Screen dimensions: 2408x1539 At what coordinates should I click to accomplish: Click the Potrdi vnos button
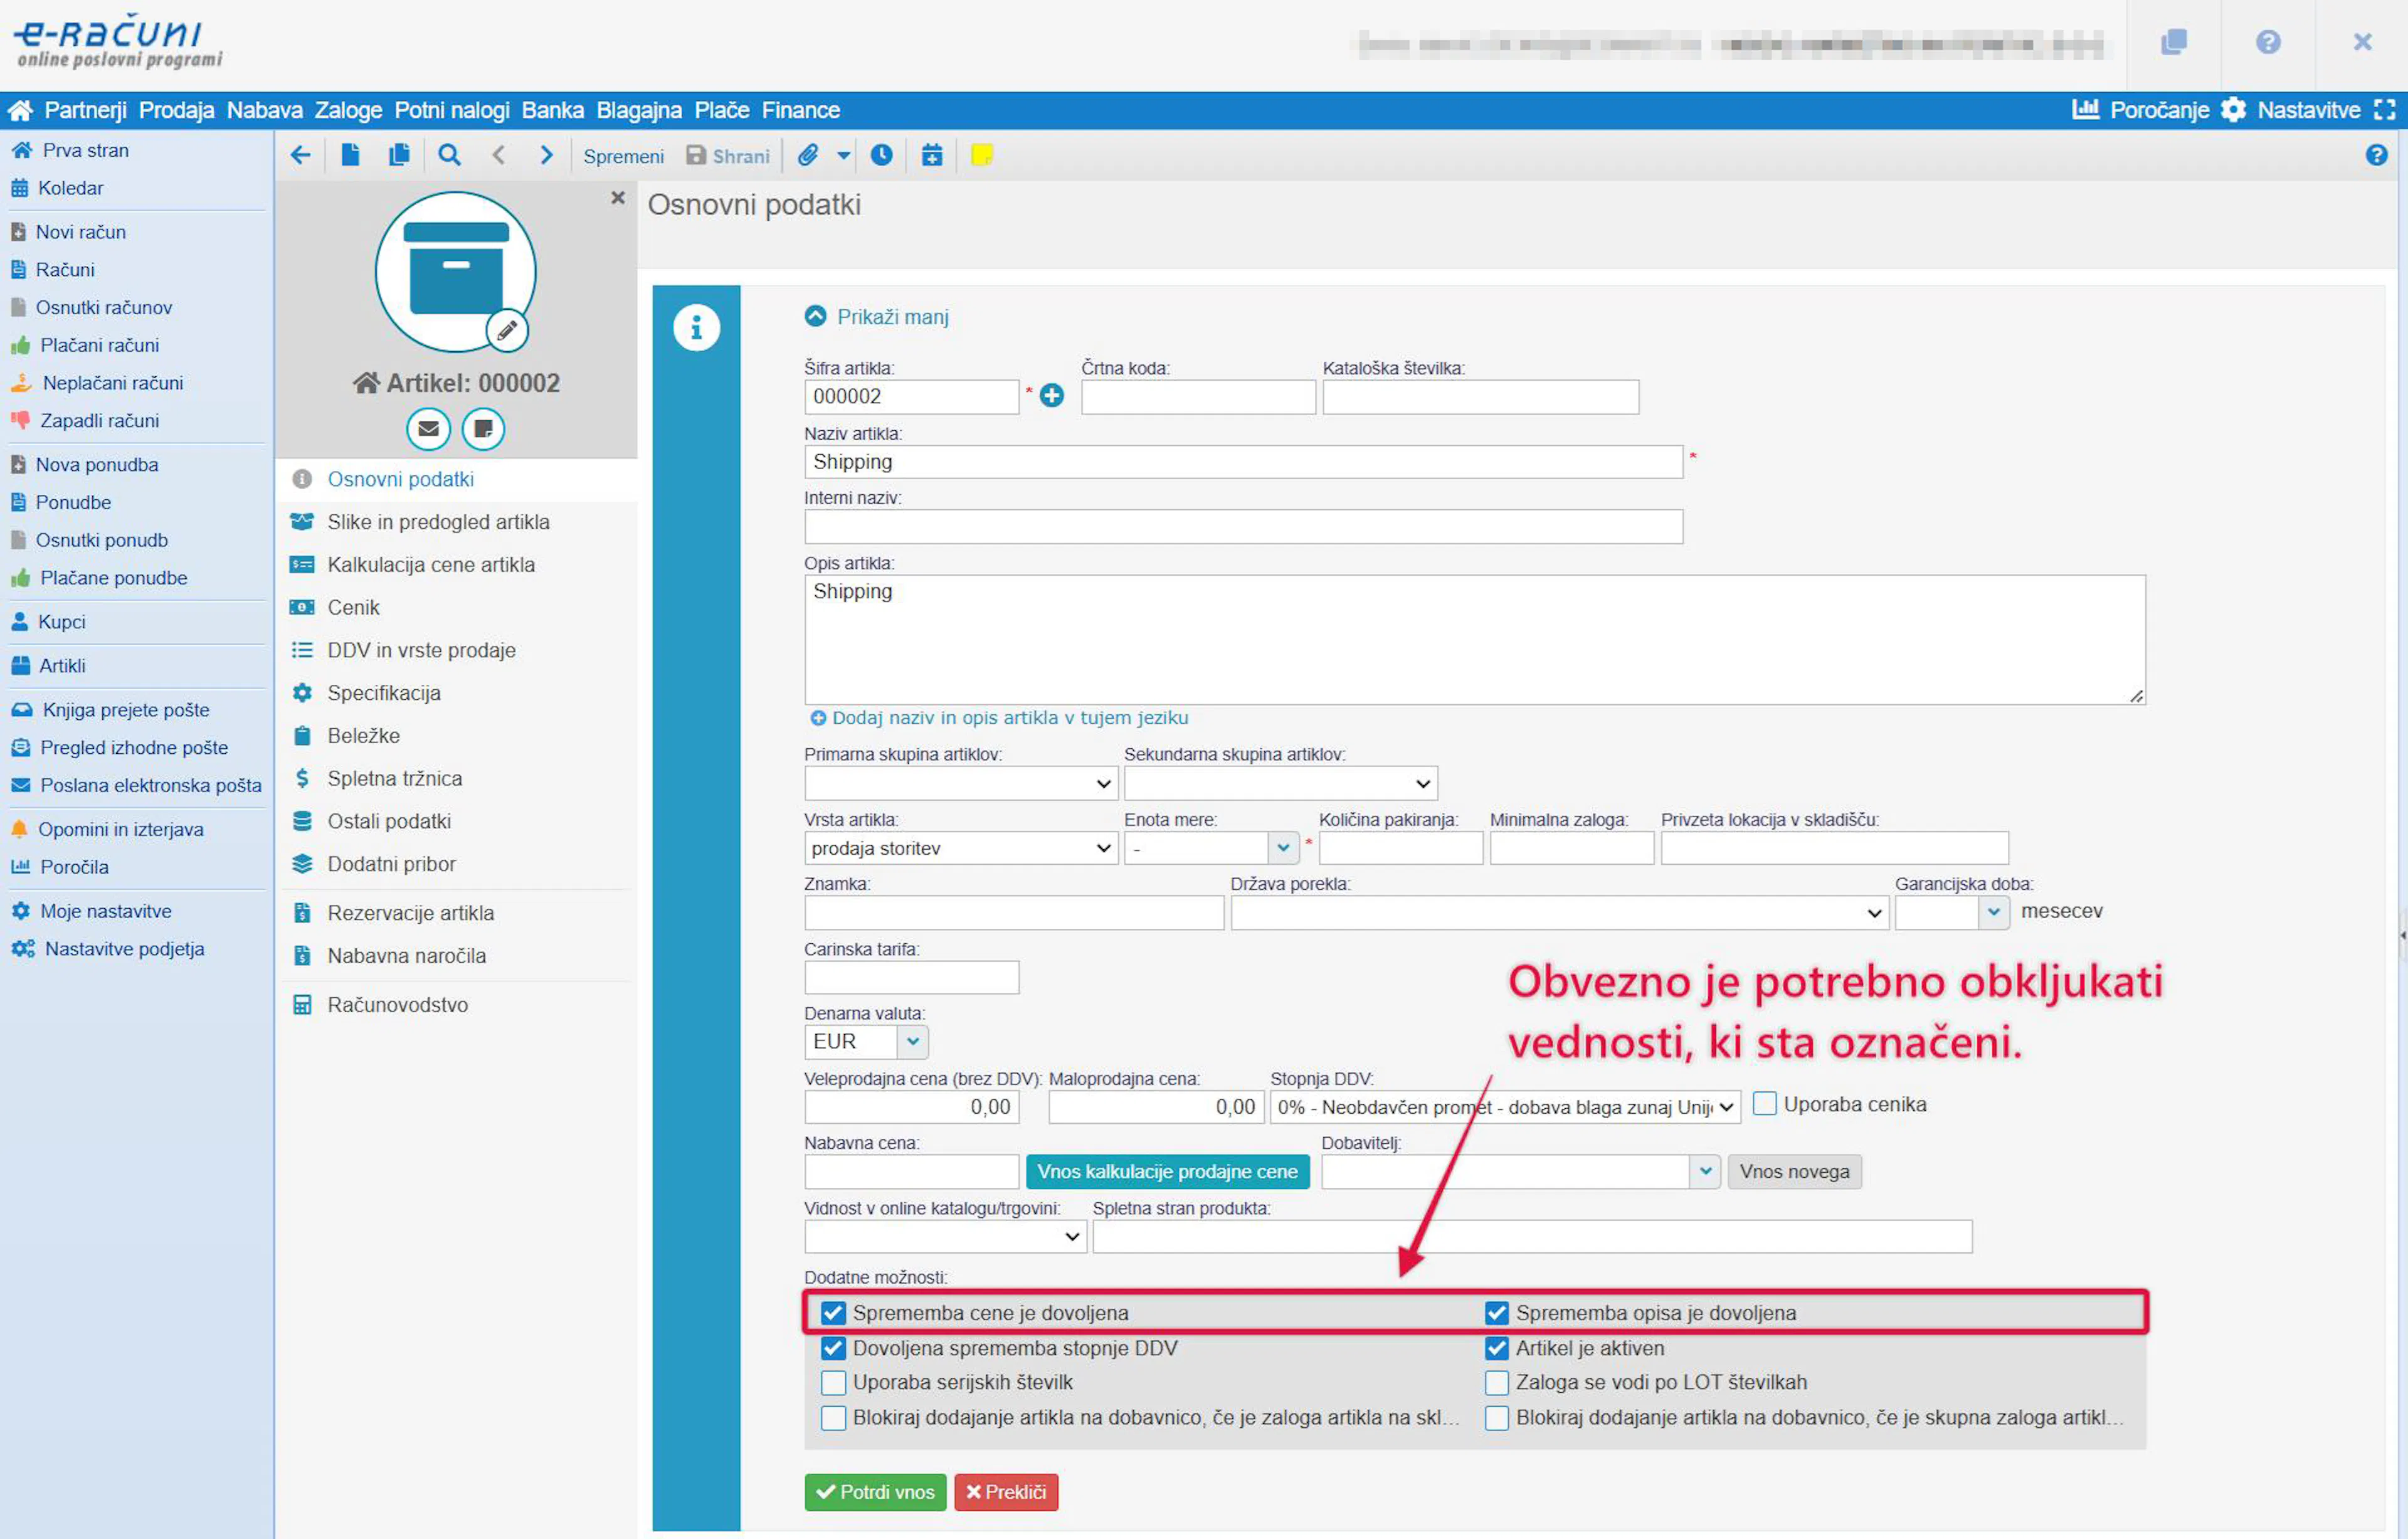click(875, 1492)
